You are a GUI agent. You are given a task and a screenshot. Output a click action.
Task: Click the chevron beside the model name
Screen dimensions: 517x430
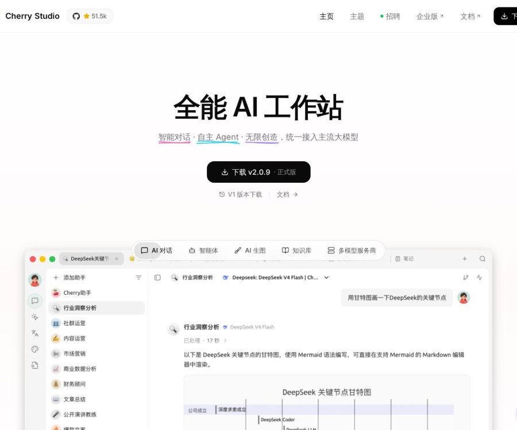click(x=326, y=277)
